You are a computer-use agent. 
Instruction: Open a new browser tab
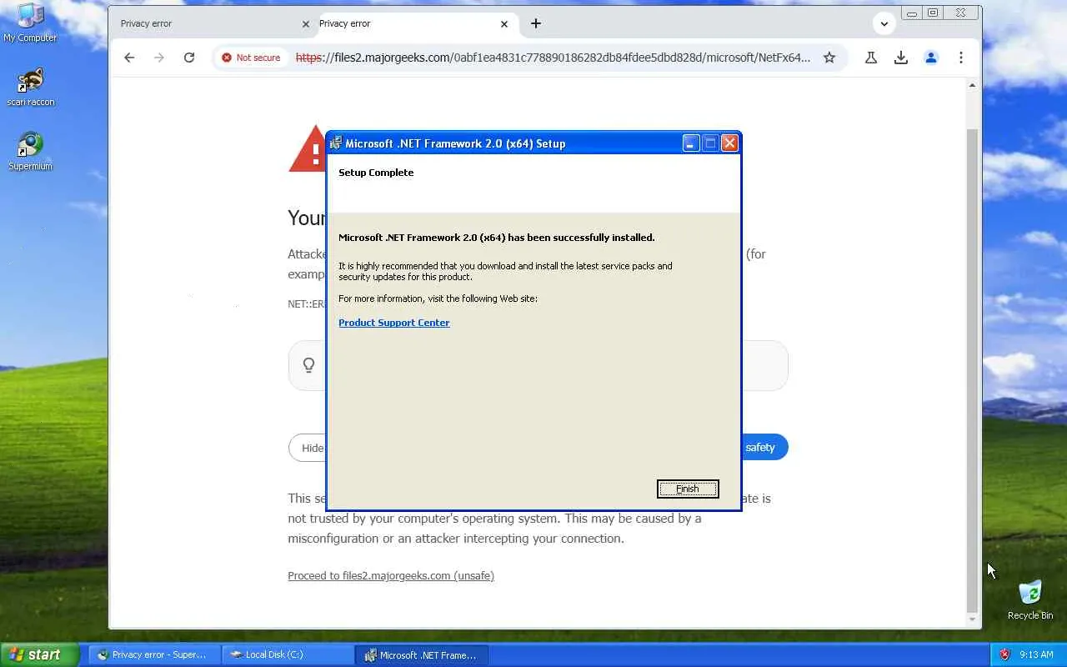536,23
